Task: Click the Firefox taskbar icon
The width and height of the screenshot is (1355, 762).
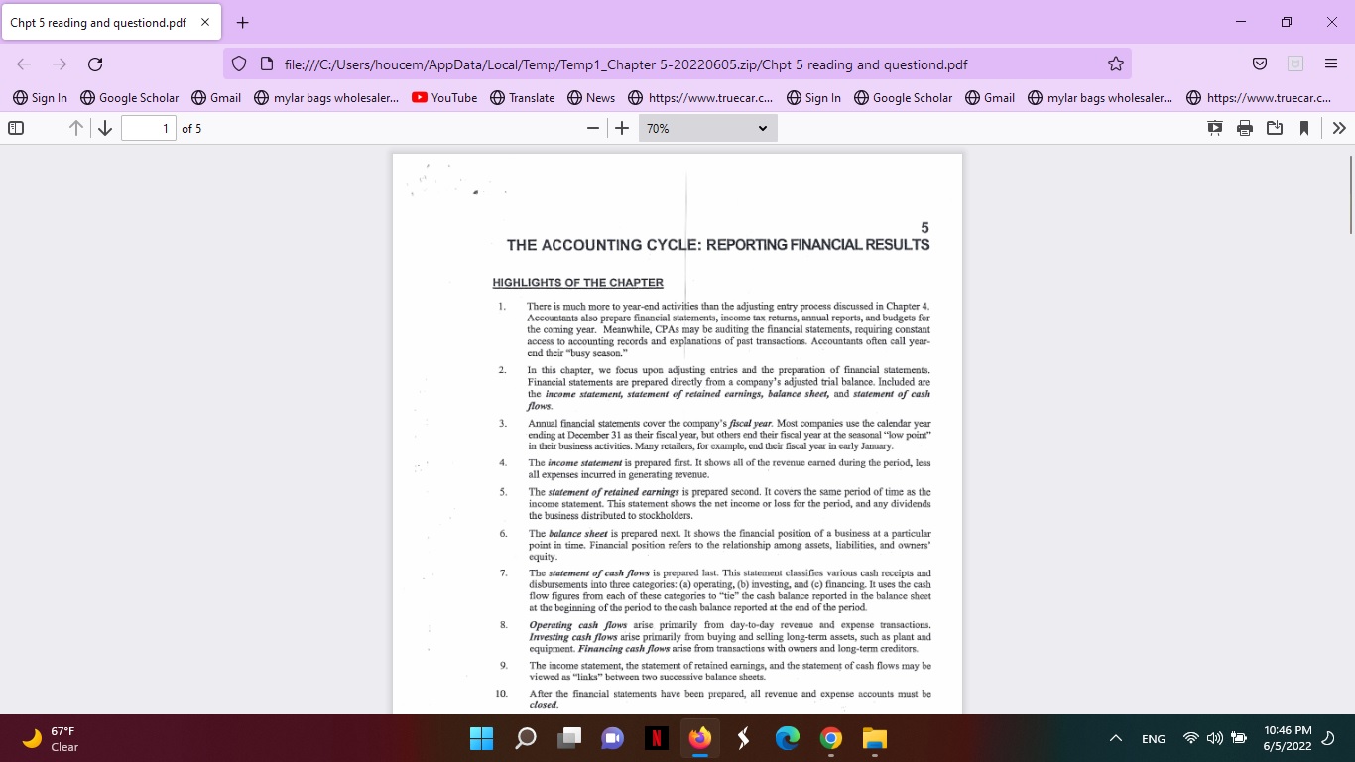Action: [700, 738]
